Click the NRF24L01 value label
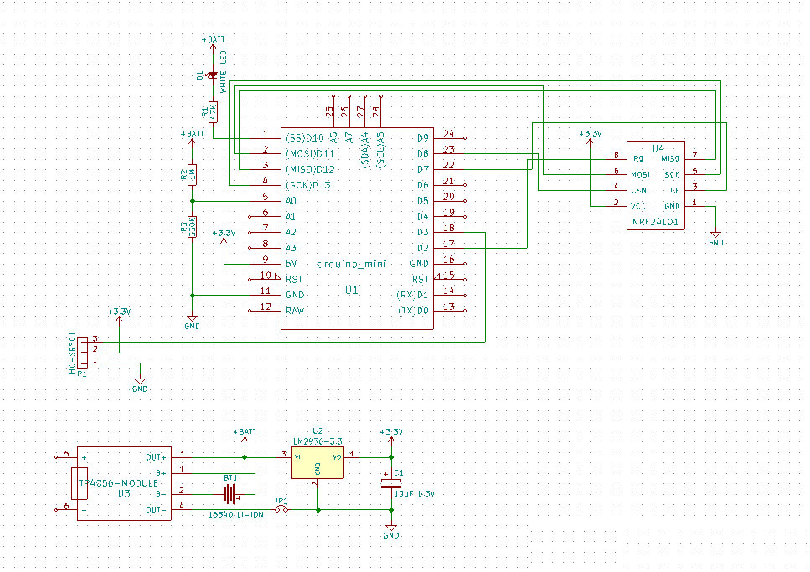810x572 pixels. [x=654, y=222]
